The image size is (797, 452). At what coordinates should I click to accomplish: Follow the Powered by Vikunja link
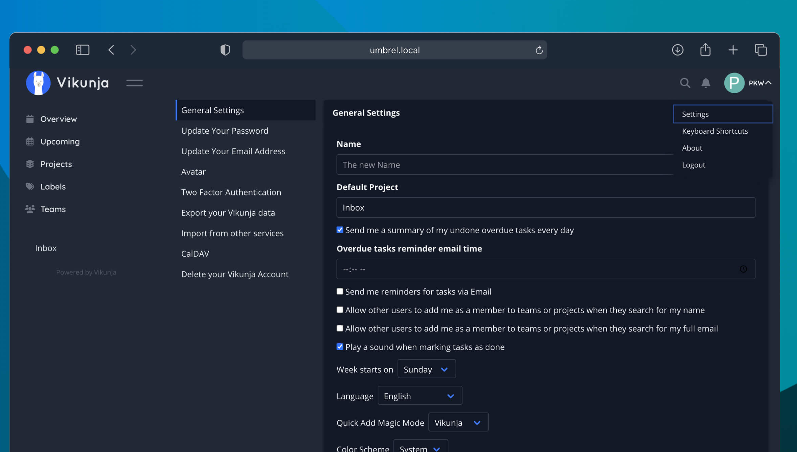pyautogui.click(x=86, y=272)
